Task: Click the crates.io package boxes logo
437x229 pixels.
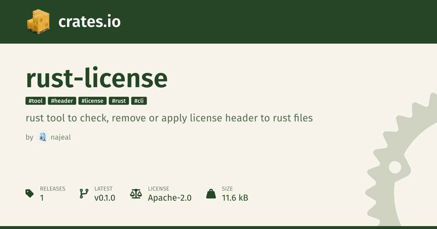Action: (38, 22)
